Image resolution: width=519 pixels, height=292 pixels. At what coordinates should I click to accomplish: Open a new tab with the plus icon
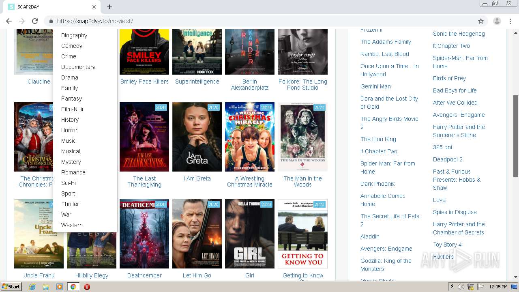(109, 7)
